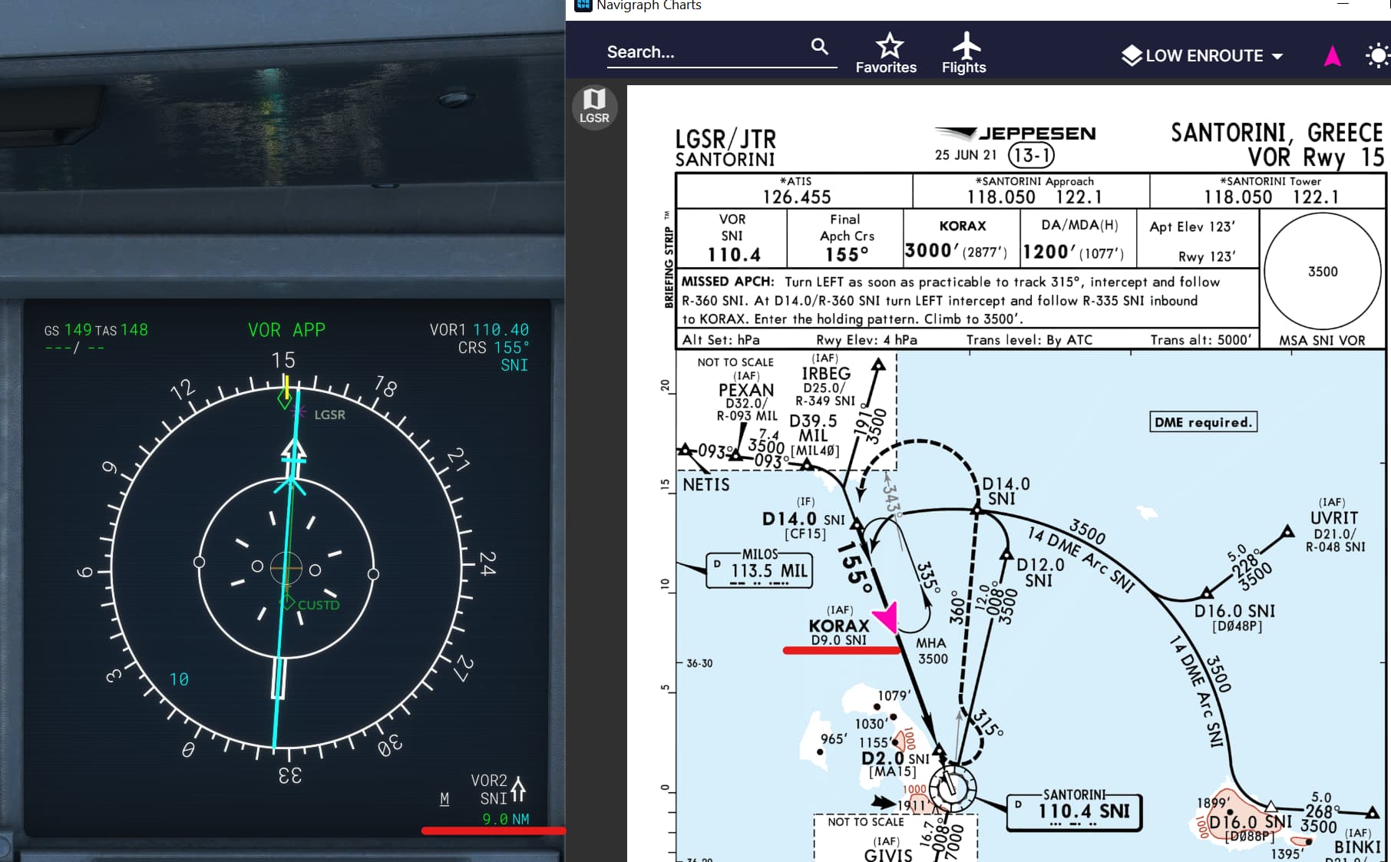
Task: Open the Flights airplane icon
Action: (x=966, y=45)
